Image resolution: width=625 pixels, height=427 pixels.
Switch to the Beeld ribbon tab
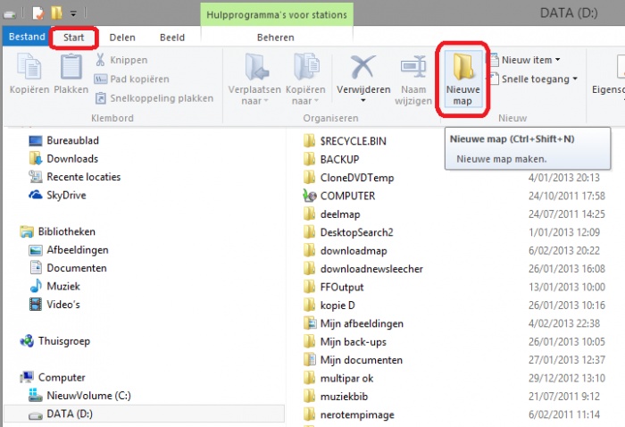172,38
